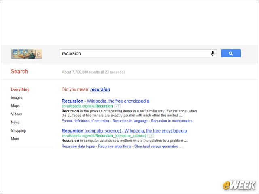This screenshot has width=259, height=194.
Task: Choose Shopping in the sidebar
Action: click(x=19, y=131)
